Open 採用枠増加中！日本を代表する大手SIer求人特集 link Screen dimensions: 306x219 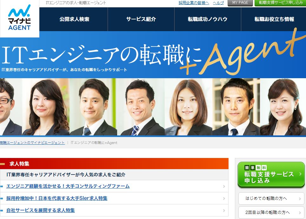pos(57,198)
